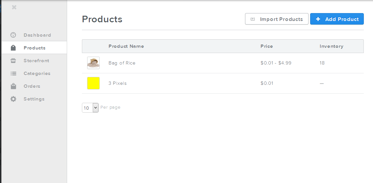373x183 pixels.
Task: Click the Import Products button
Action: (277, 19)
